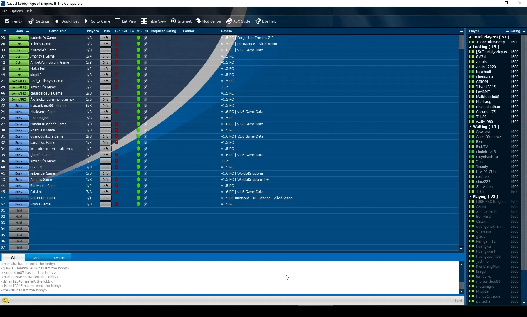The width and height of the screenshot is (527, 317).
Task: Click the green shield icon for Ttkhi's Game
Action: click(138, 44)
